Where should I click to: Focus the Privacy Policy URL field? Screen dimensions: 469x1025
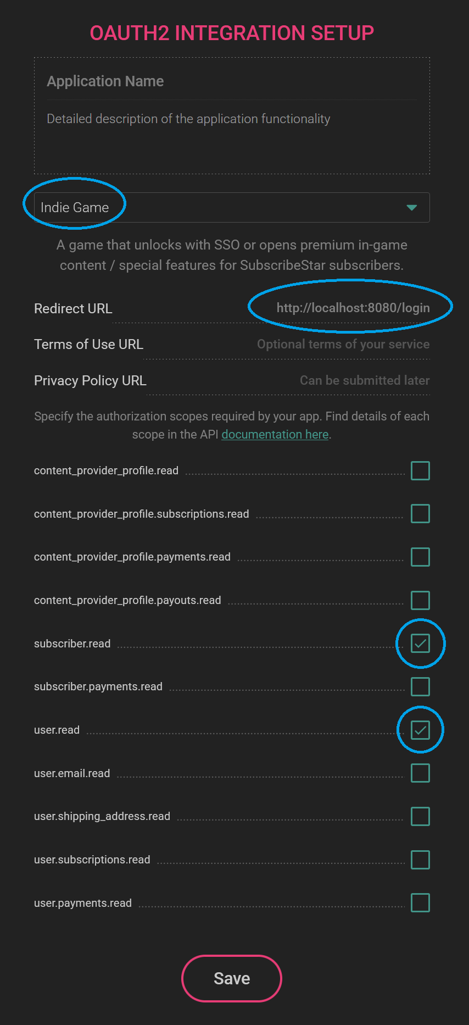(x=289, y=380)
